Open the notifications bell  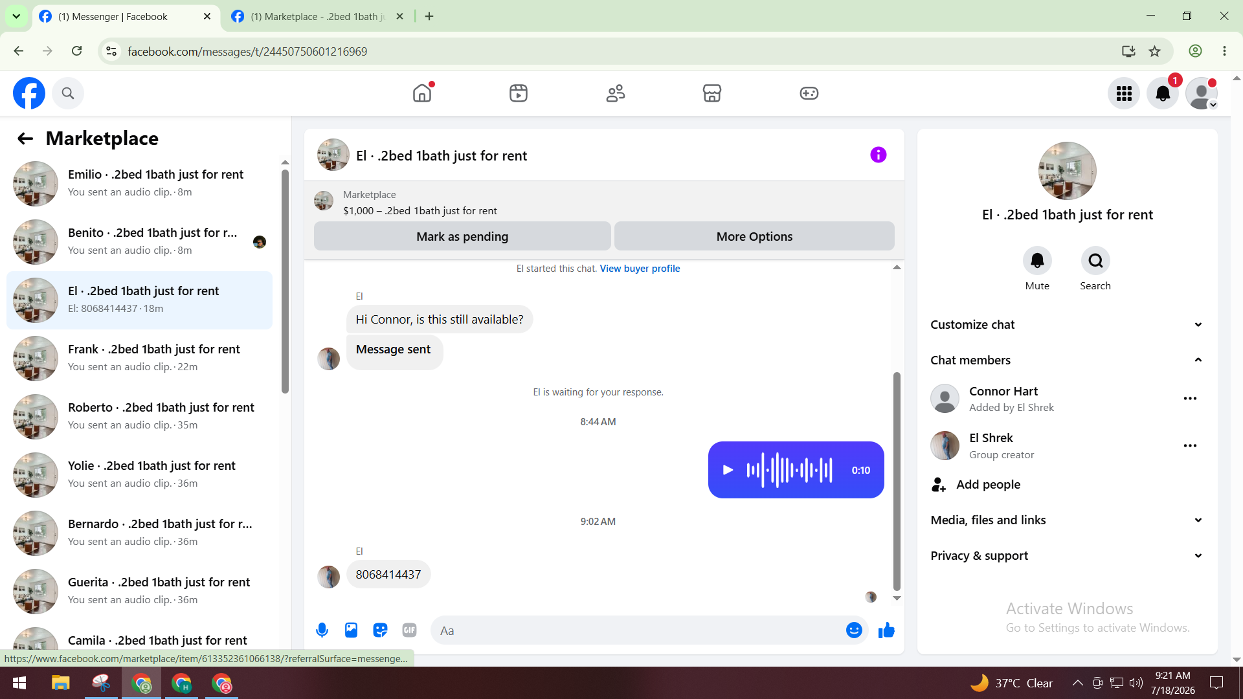1163,94
